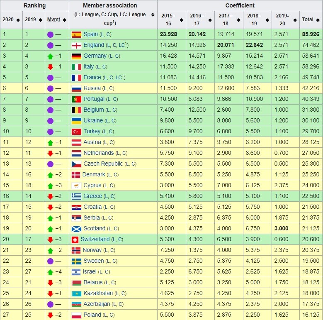Viewport: 323px width, 320px height.
Task: Click the Mvmt column header abbreviation
Action: pyautogui.click(x=53, y=20)
